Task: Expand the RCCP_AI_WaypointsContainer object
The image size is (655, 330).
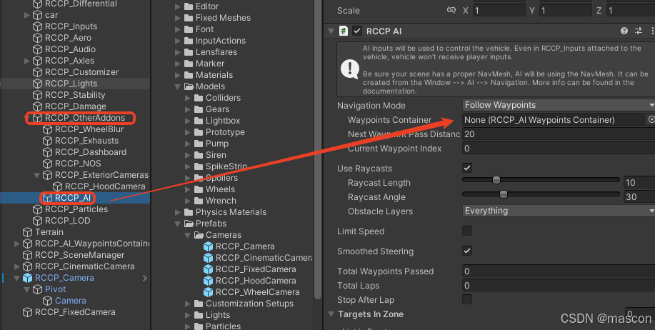Action: [x=16, y=244]
